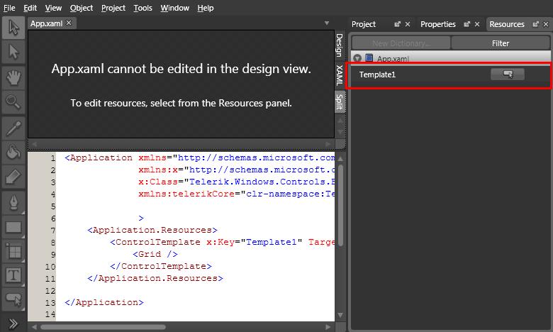Switch to the Split view tab
The width and height of the screenshot is (553, 332).
(340, 102)
